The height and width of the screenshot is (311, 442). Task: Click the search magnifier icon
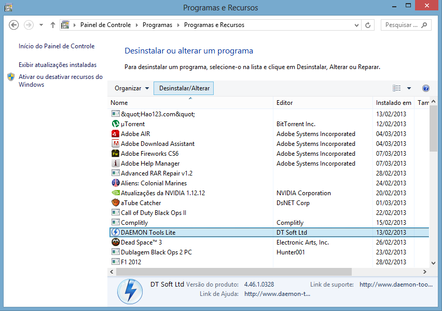coord(424,25)
